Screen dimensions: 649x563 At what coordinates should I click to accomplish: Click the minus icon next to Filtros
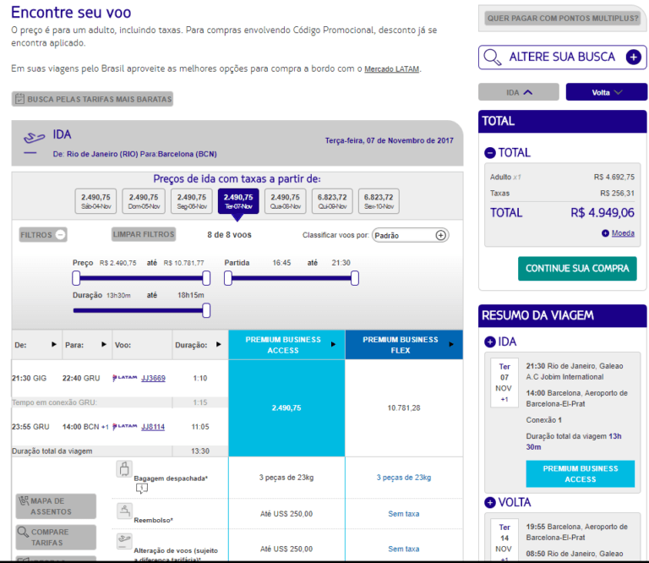(61, 235)
